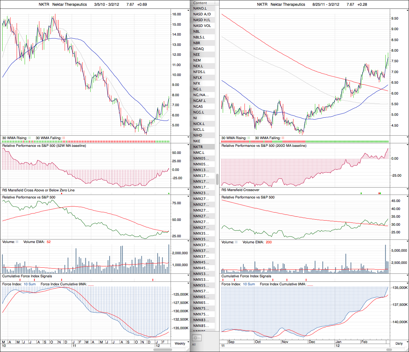Select the NFLX ticker in the list
Screen dimensions: 409x352
[x=198, y=78]
